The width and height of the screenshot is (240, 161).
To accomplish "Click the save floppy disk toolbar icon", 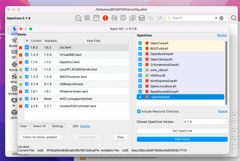I will pos(96,18).
